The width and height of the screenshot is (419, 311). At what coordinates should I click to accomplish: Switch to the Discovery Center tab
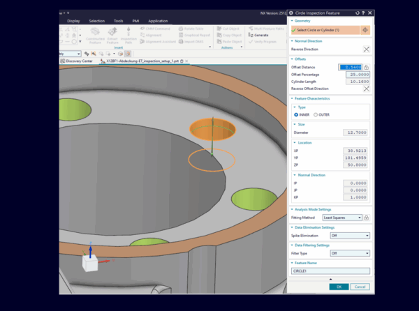(77, 61)
